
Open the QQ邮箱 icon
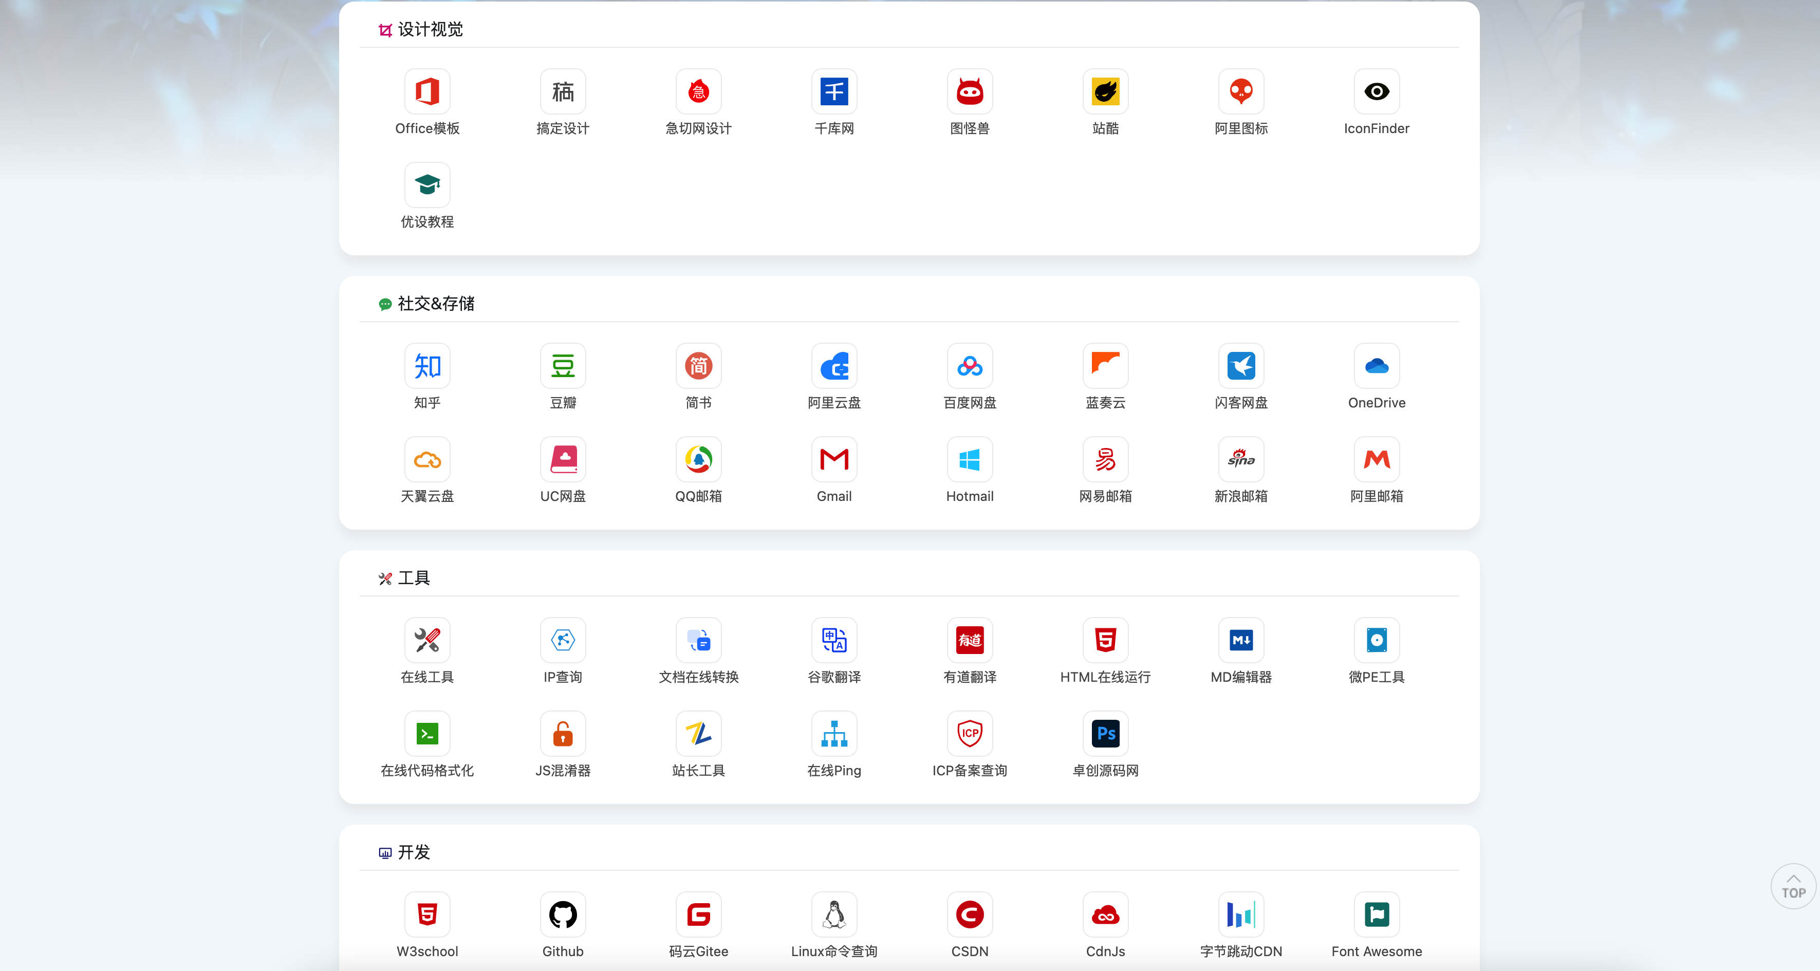click(698, 459)
